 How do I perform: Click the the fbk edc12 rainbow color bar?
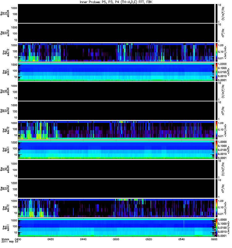pyautogui.click(x=217, y=208)
